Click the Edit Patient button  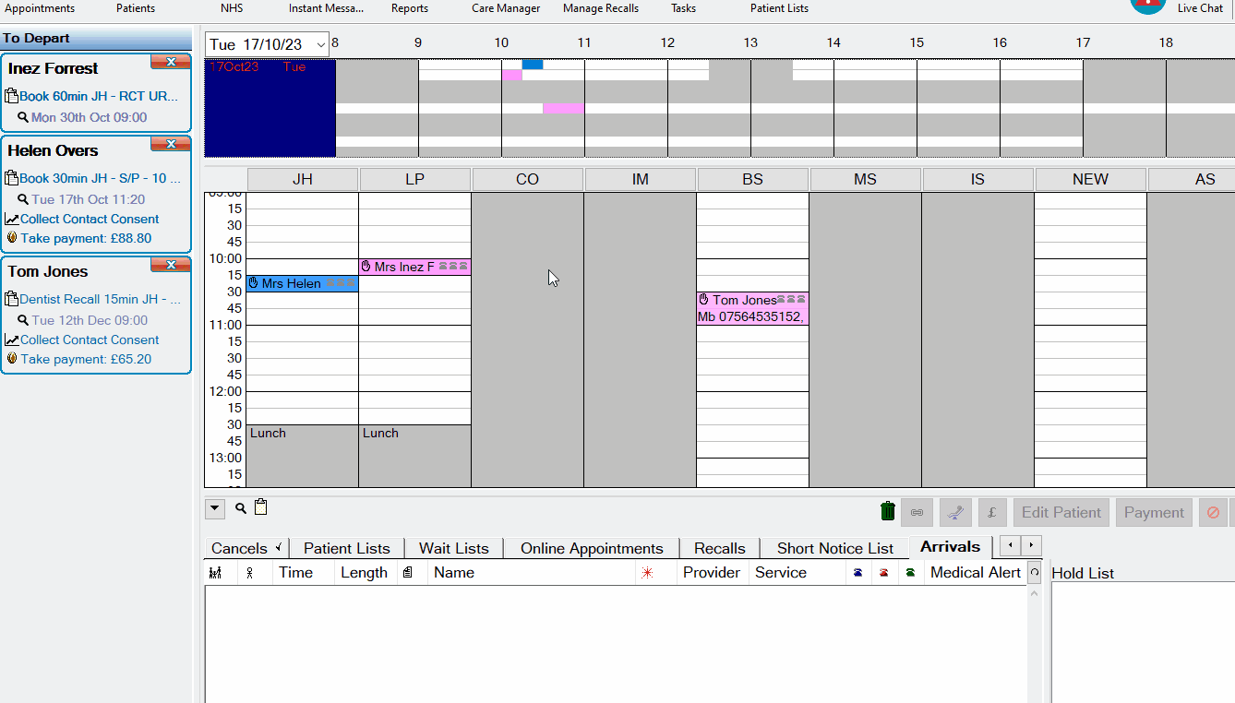(1061, 513)
